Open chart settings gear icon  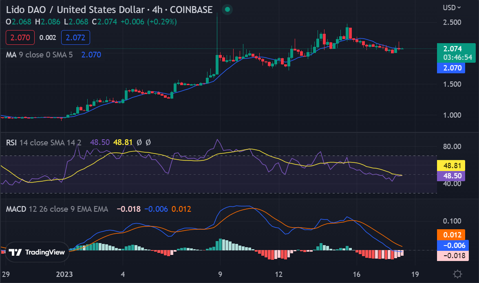tap(458, 274)
